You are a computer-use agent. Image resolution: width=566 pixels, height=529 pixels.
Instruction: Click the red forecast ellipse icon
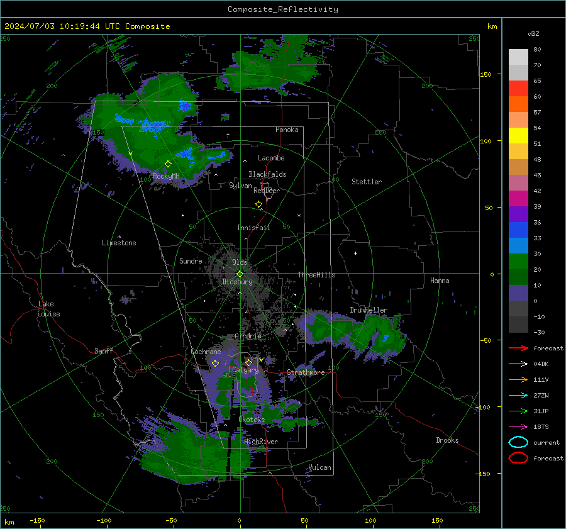coord(518,458)
